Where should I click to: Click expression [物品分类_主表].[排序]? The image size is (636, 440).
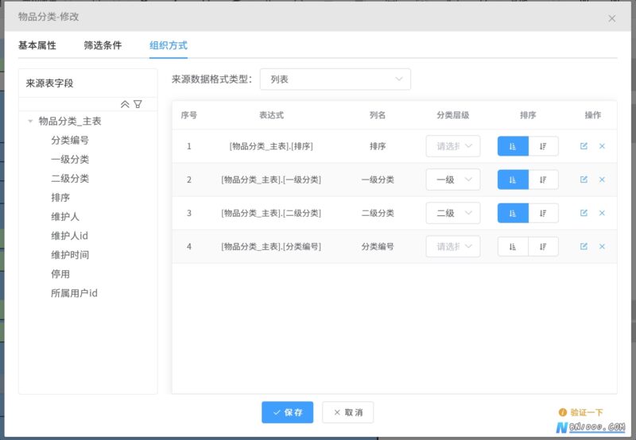271,146
